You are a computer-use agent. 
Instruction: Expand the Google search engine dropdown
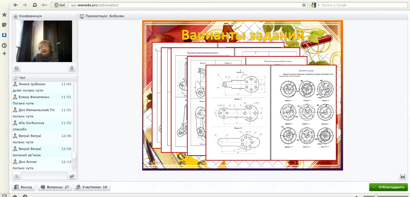click(315, 5)
